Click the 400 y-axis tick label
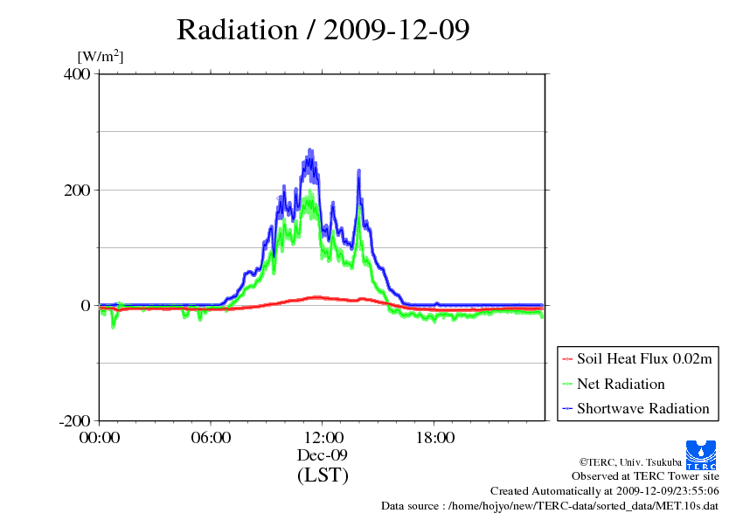The height and width of the screenshot is (520, 736). click(x=79, y=74)
